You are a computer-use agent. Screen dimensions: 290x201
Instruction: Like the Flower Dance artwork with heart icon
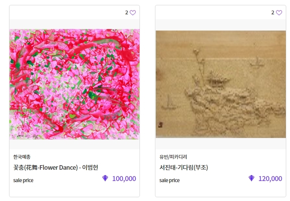tap(133, 12)
